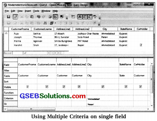
Task: Uncheck Visible for AddressLine2 column
Action: [x=79, y=87]
